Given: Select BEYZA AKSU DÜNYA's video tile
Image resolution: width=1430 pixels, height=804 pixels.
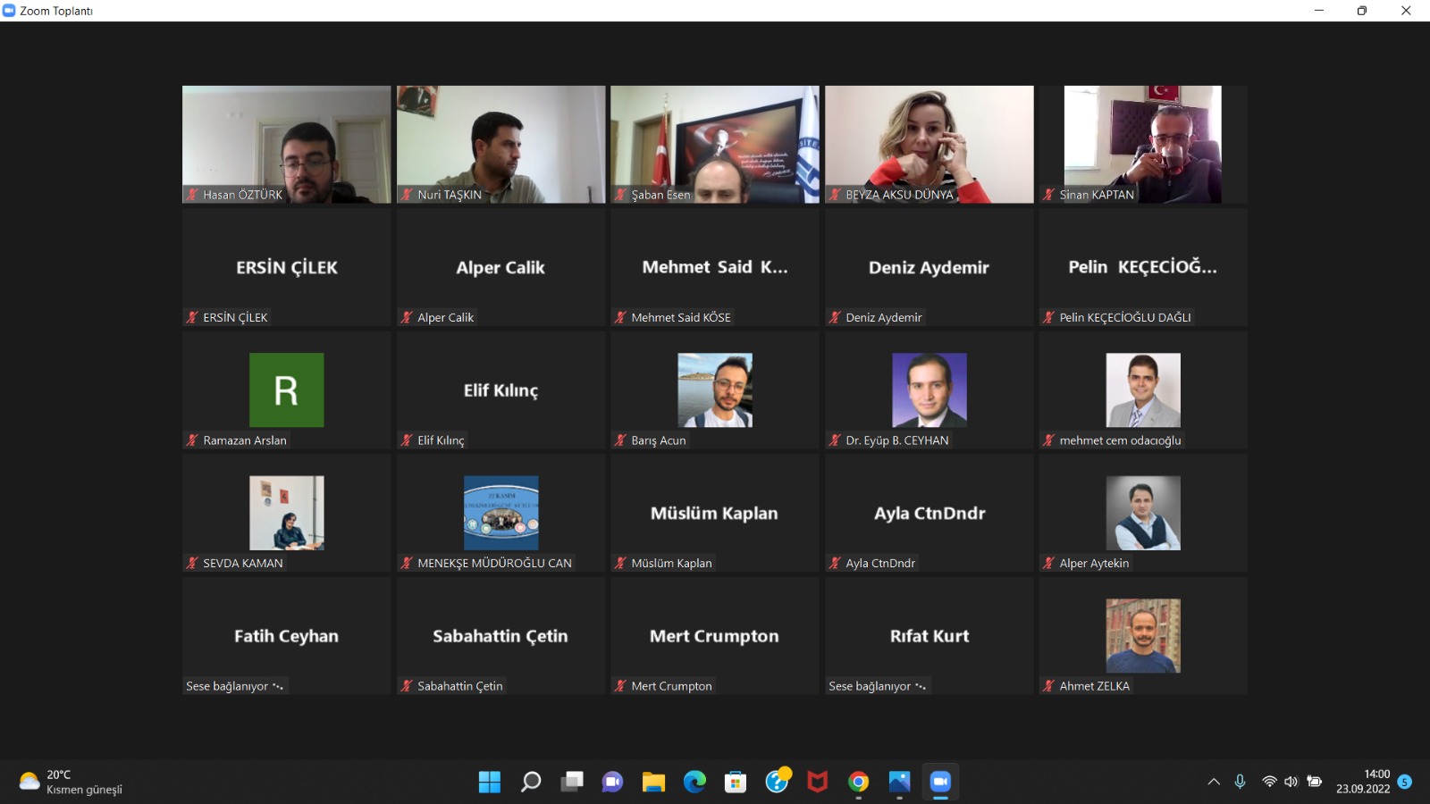Looking at the screenshot, I should click(x=929, y=143).
